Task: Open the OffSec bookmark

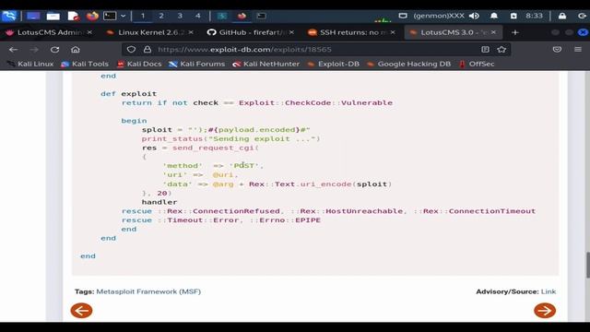Action: coord(477,64)
